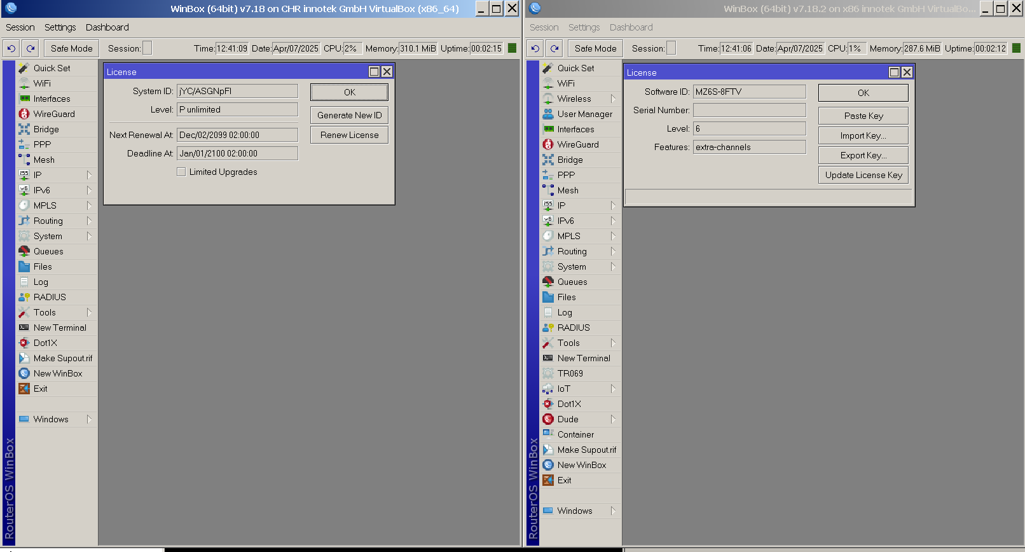Click Next Renewal At date field
1025x552 pixels.
(237, 135)
